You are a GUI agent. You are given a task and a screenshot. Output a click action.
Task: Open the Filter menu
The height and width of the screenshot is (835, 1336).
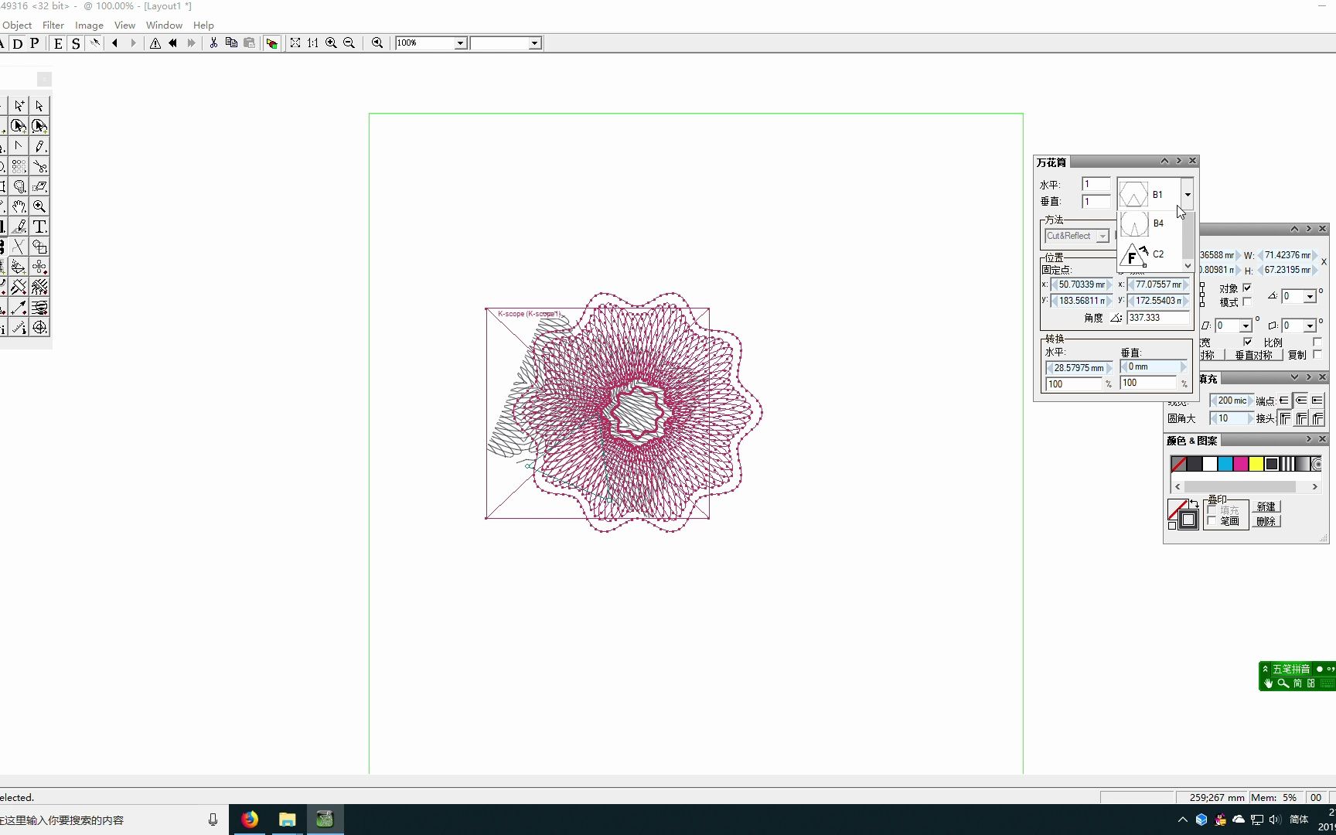click(x=53, y=26)
